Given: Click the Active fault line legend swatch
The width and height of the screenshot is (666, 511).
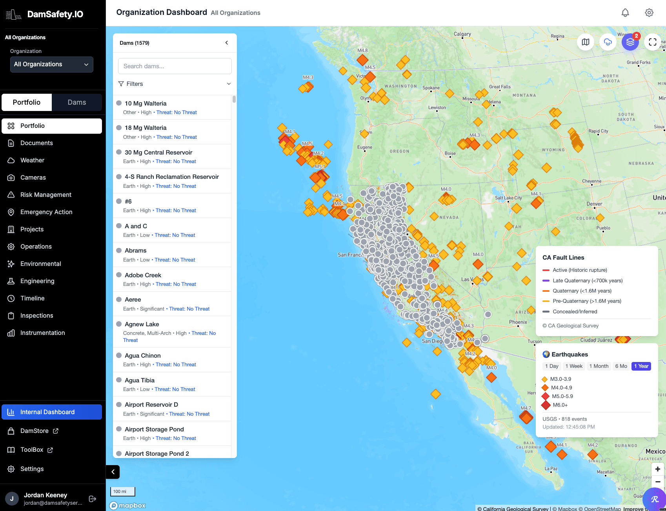Looking at the screenshot, I should (x=546, y=270).
